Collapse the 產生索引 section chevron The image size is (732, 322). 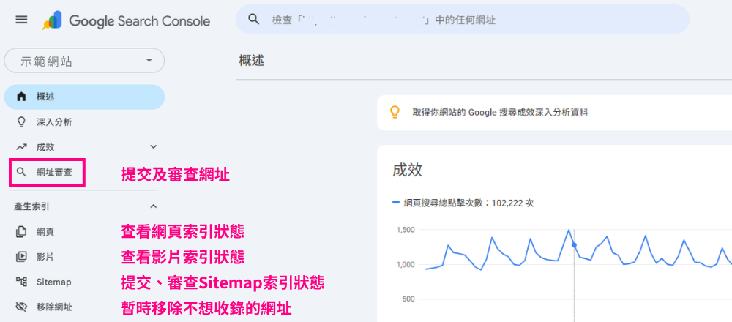coord(153,206)
